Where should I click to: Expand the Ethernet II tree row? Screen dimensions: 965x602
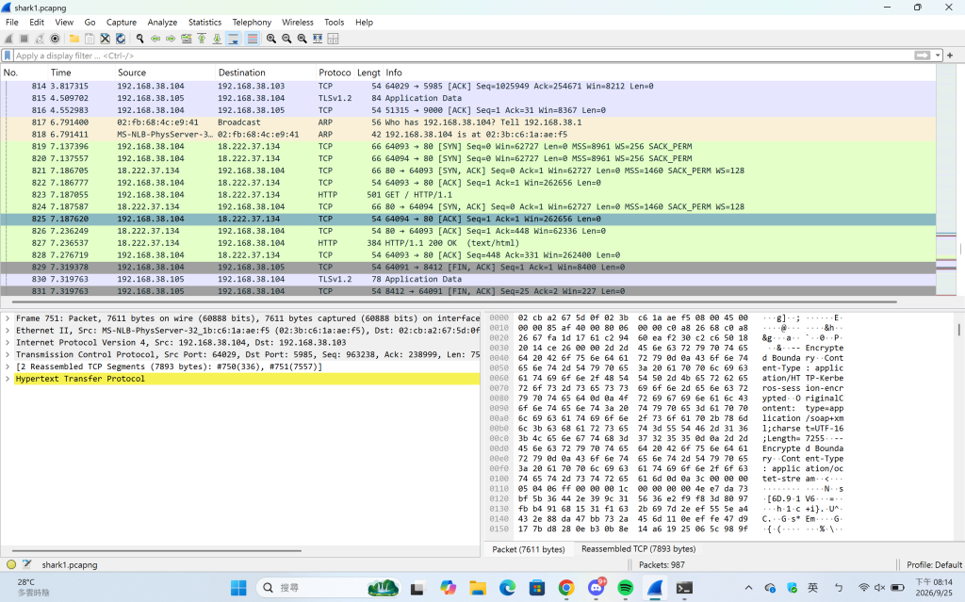point(8,331)
